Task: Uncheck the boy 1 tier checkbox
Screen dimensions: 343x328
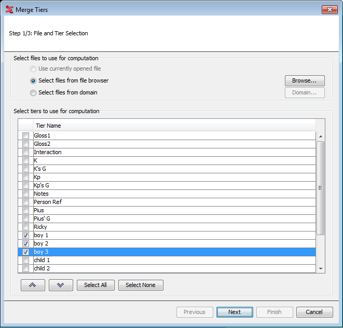Action: 25,236
